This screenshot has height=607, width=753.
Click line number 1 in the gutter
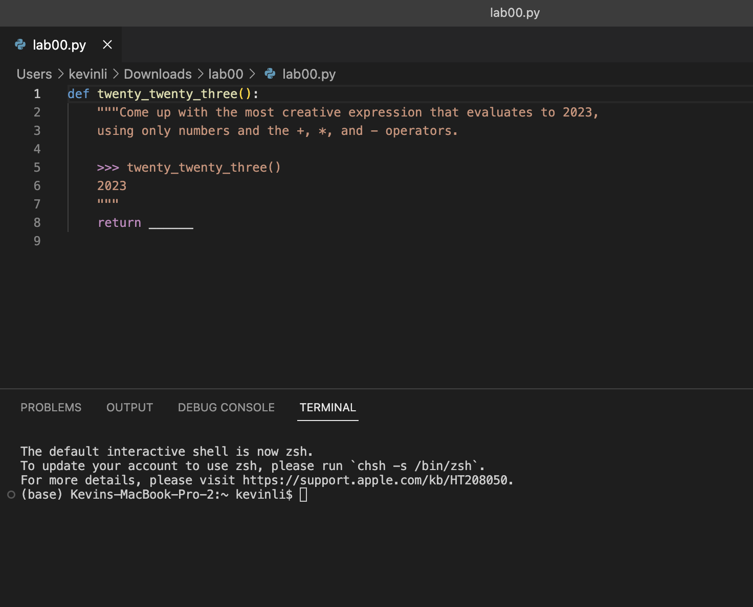pyautogui.click(x=37, y=94)
